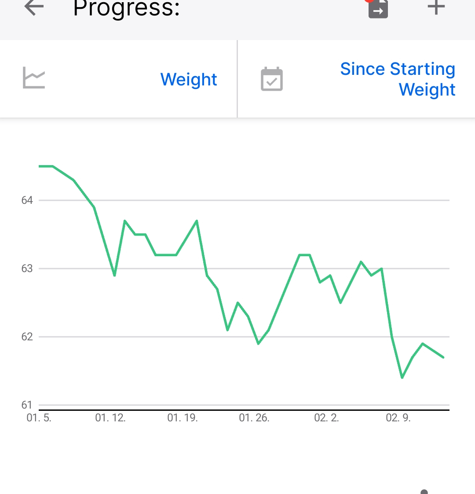Tap the green line's final data point

click(x=443, y=357)
